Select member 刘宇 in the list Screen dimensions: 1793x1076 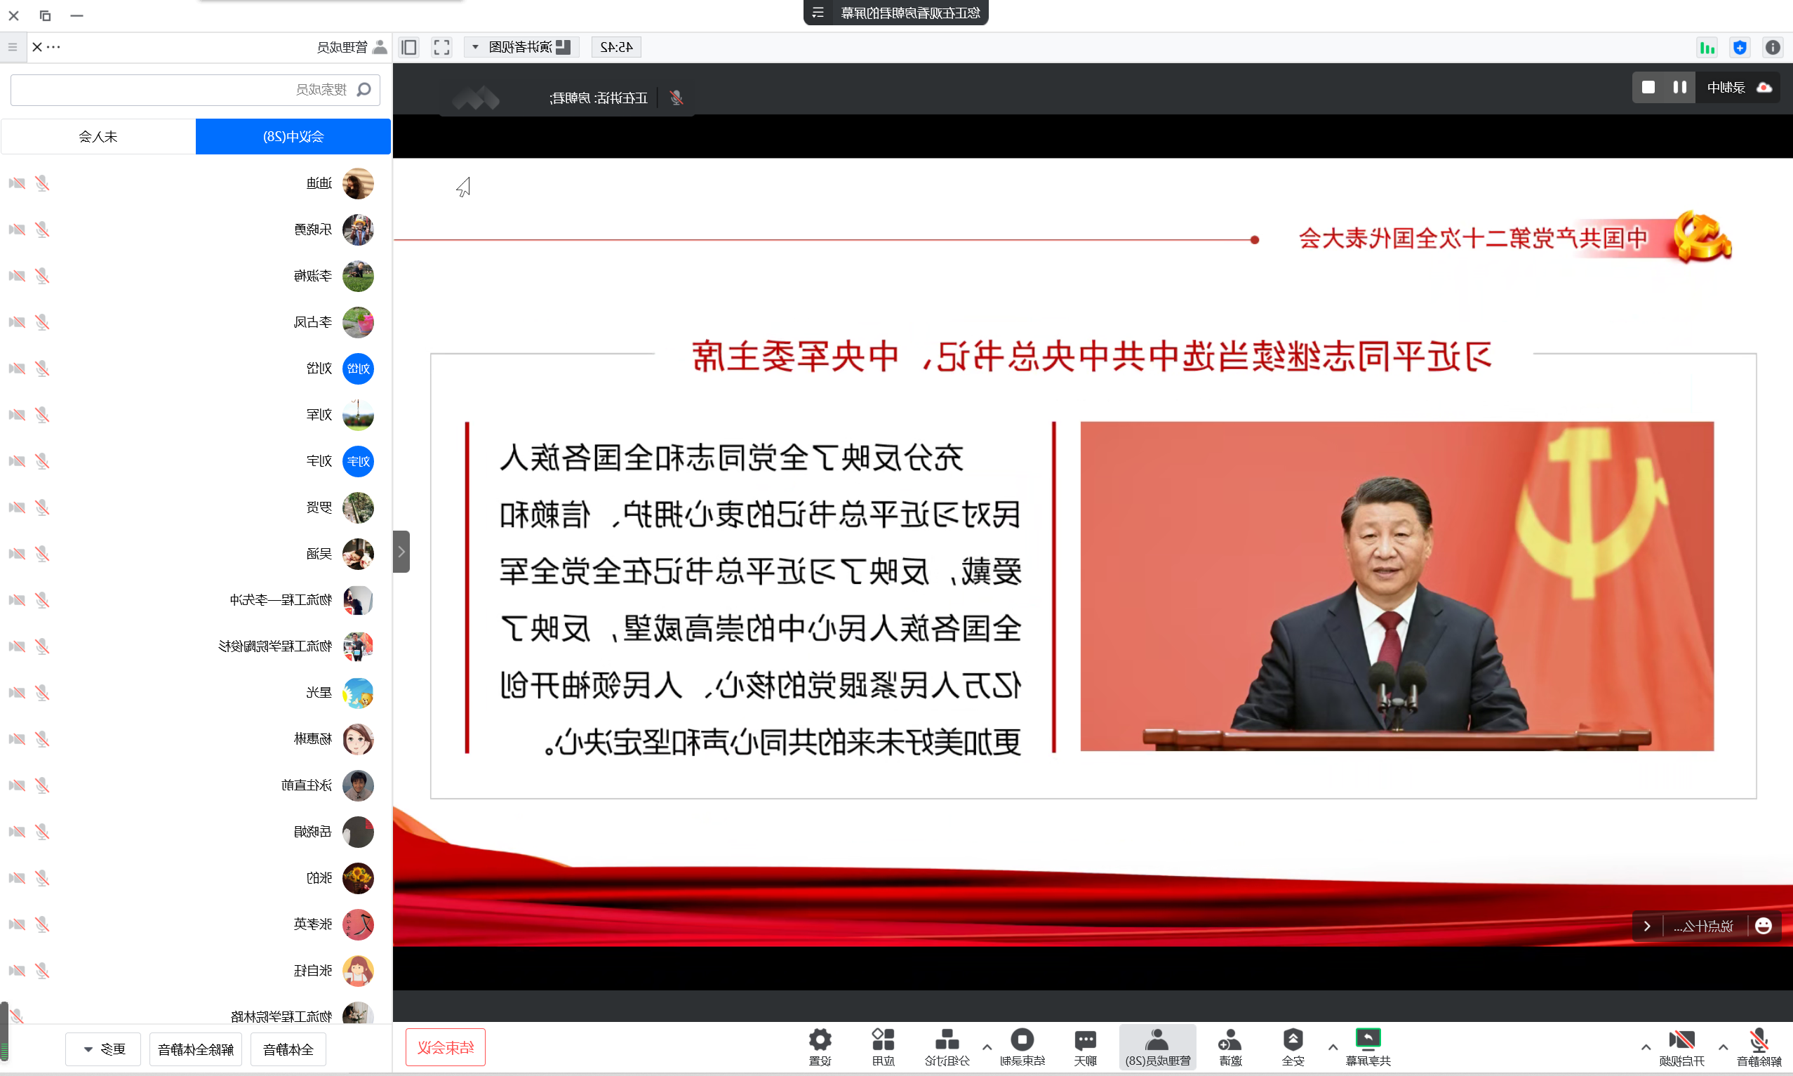[196, 461]
